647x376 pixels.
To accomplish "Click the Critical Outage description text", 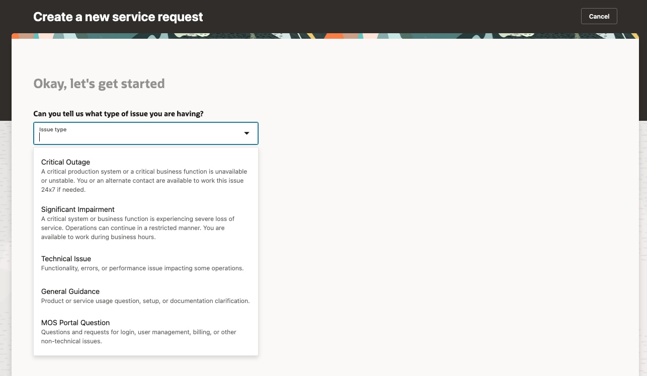I will coord(144,181).
